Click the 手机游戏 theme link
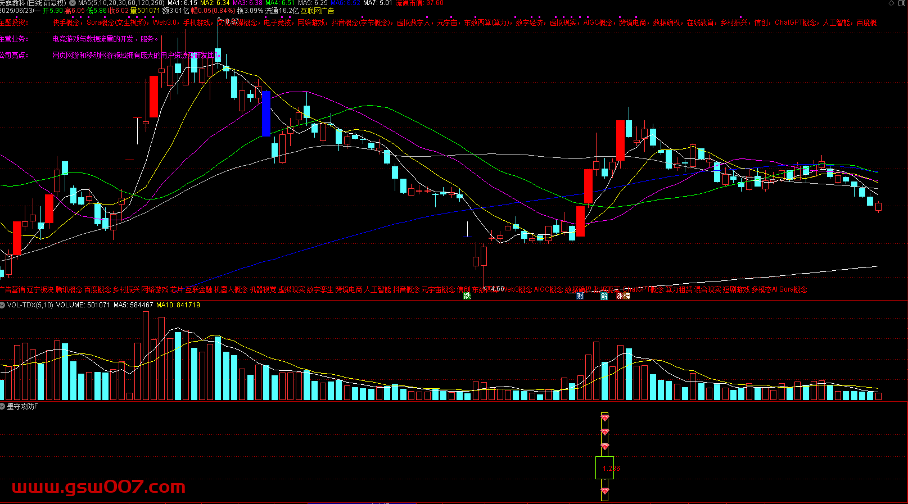This screenshot has width=908, height=504. (x=197, y=23)
